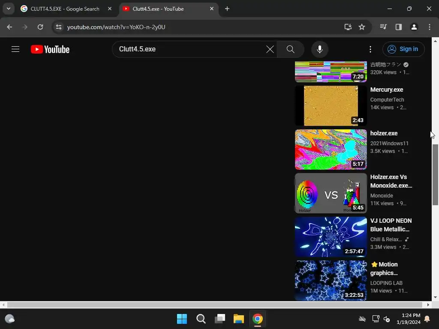Click the muted volume tray icon
Viewport: 439px width, 329px height.
[387, 319]
